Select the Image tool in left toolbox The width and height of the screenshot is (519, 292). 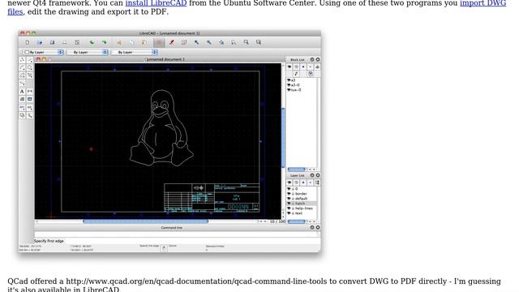click(x=30, y=99)
